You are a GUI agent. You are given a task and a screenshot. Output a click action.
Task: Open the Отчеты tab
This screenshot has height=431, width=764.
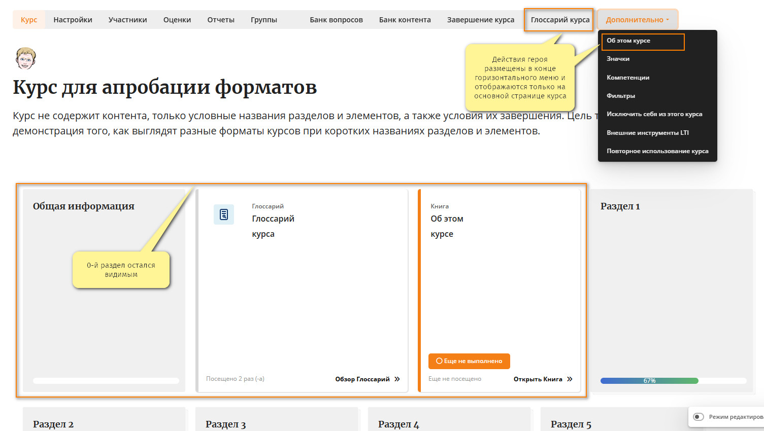[x=221, y=20]
